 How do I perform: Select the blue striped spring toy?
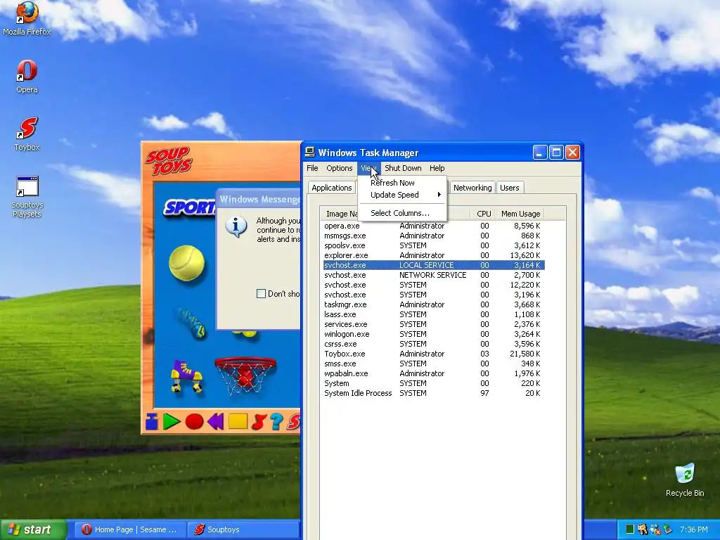coord(192,323)
